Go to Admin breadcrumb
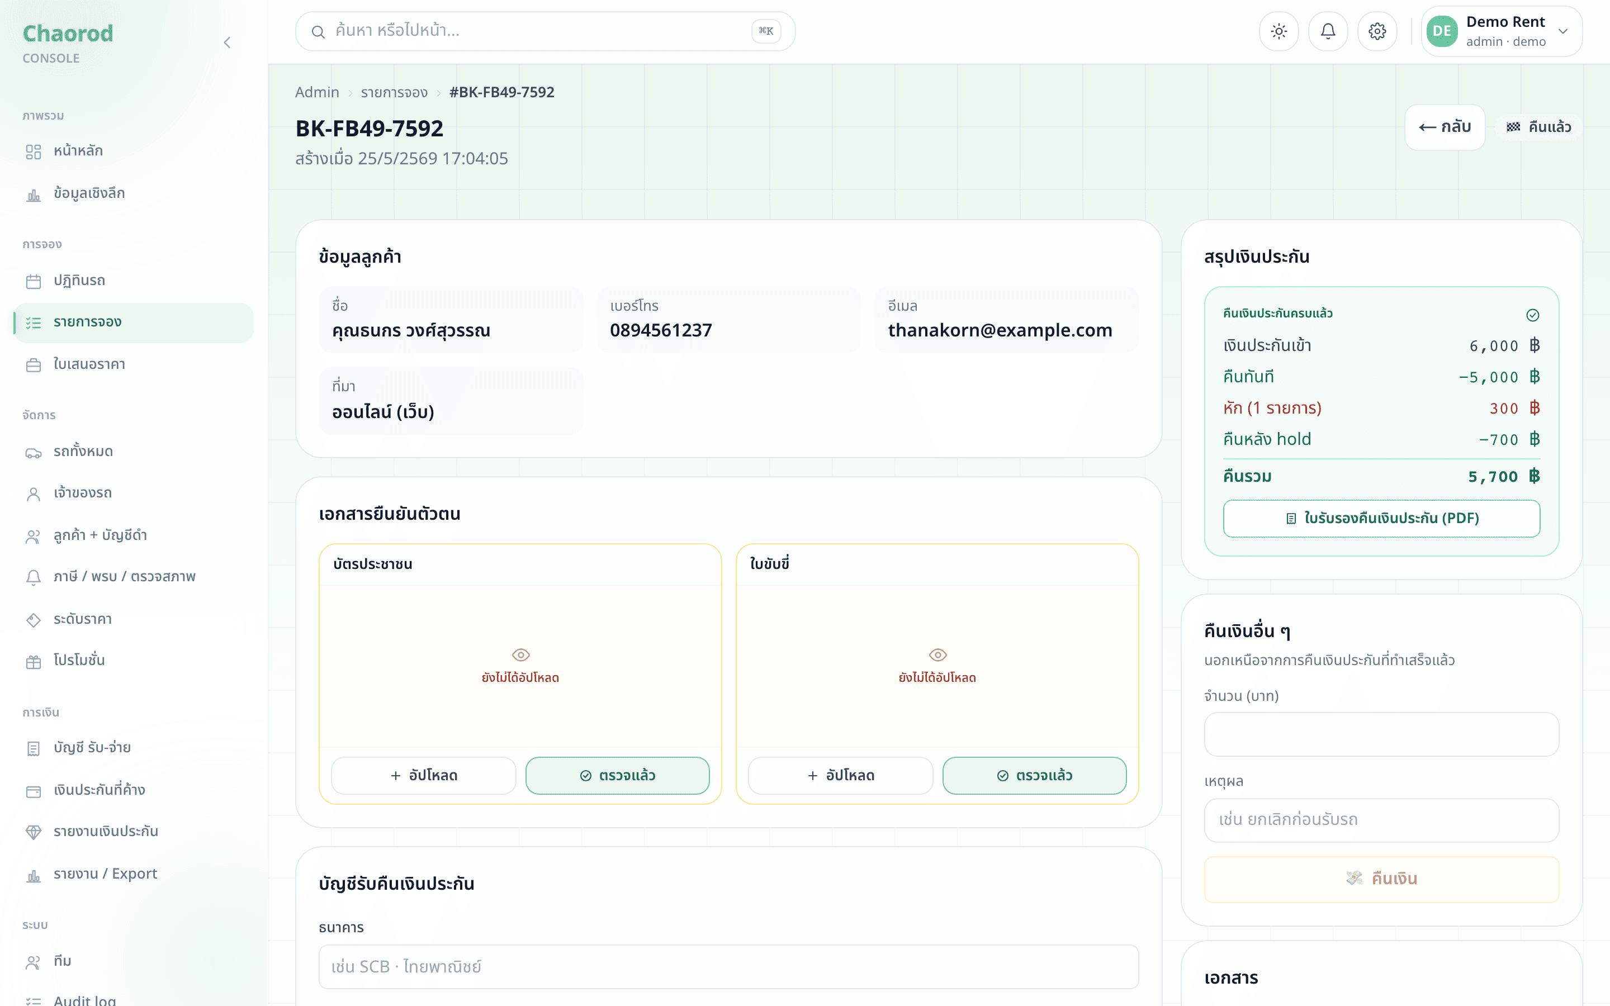 (316, 92)
